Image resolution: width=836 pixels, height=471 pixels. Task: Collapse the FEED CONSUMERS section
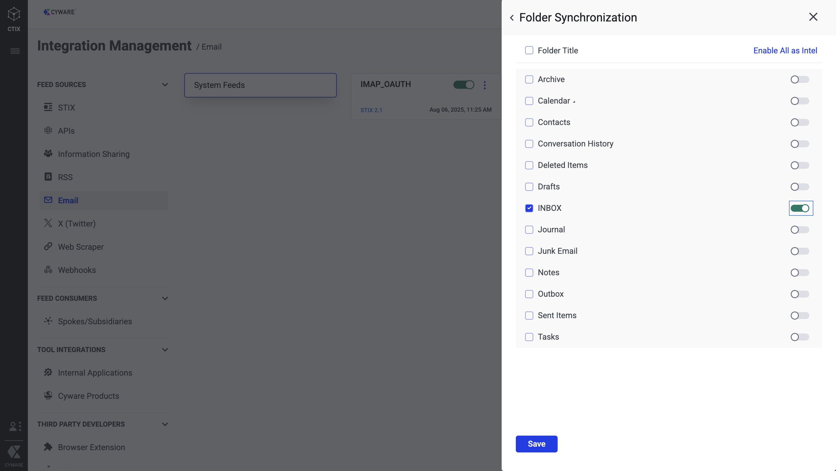pyautogui.click(x=165, y=298)
